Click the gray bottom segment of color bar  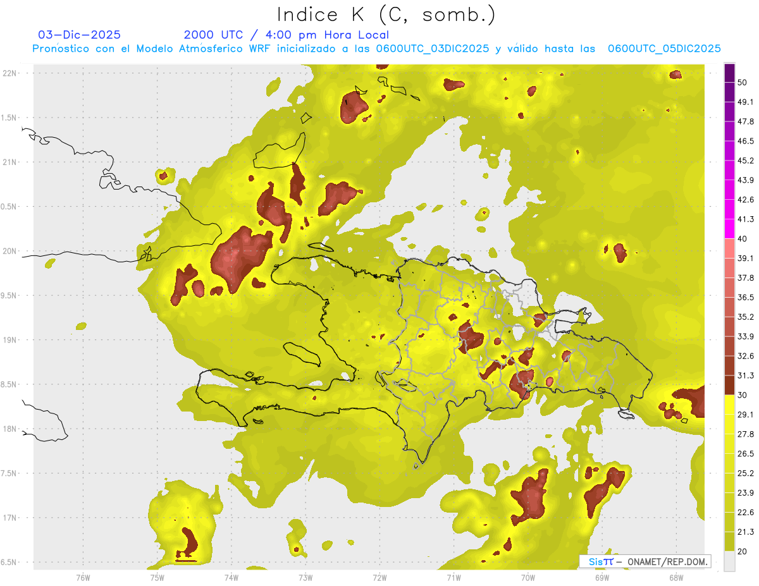729,561
